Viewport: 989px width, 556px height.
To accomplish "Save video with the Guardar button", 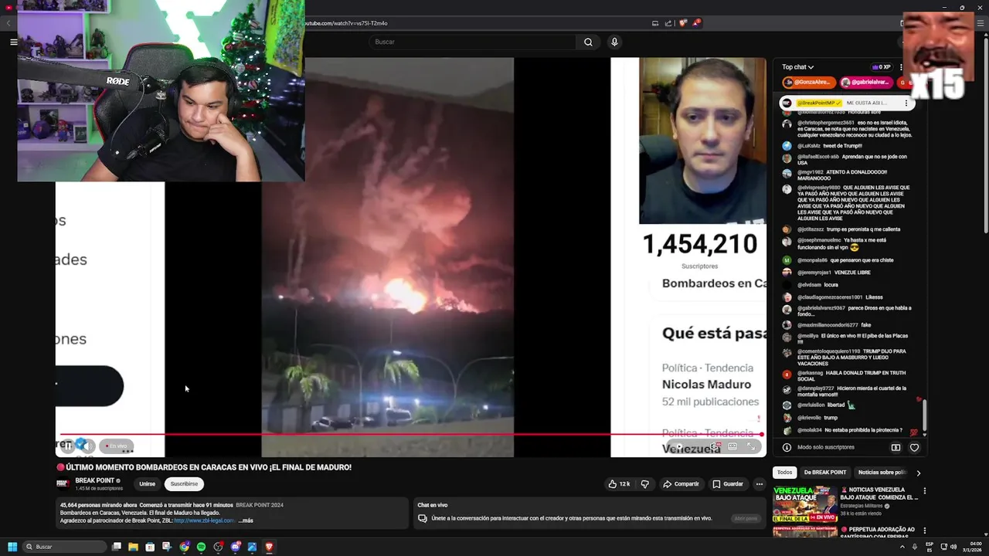I will [728, 484].
